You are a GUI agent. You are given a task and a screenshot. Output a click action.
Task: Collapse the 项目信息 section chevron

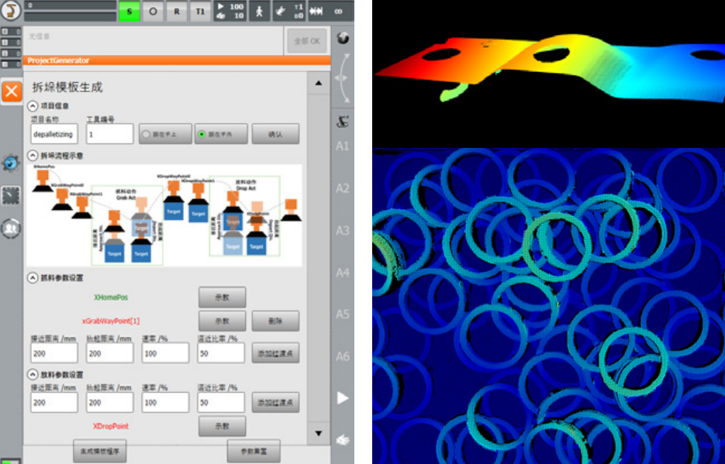(33, 106)
